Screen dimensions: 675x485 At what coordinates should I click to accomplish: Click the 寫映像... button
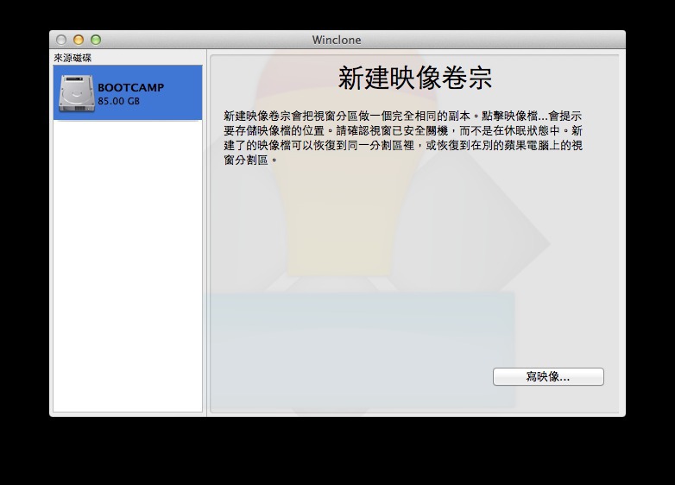548,376
